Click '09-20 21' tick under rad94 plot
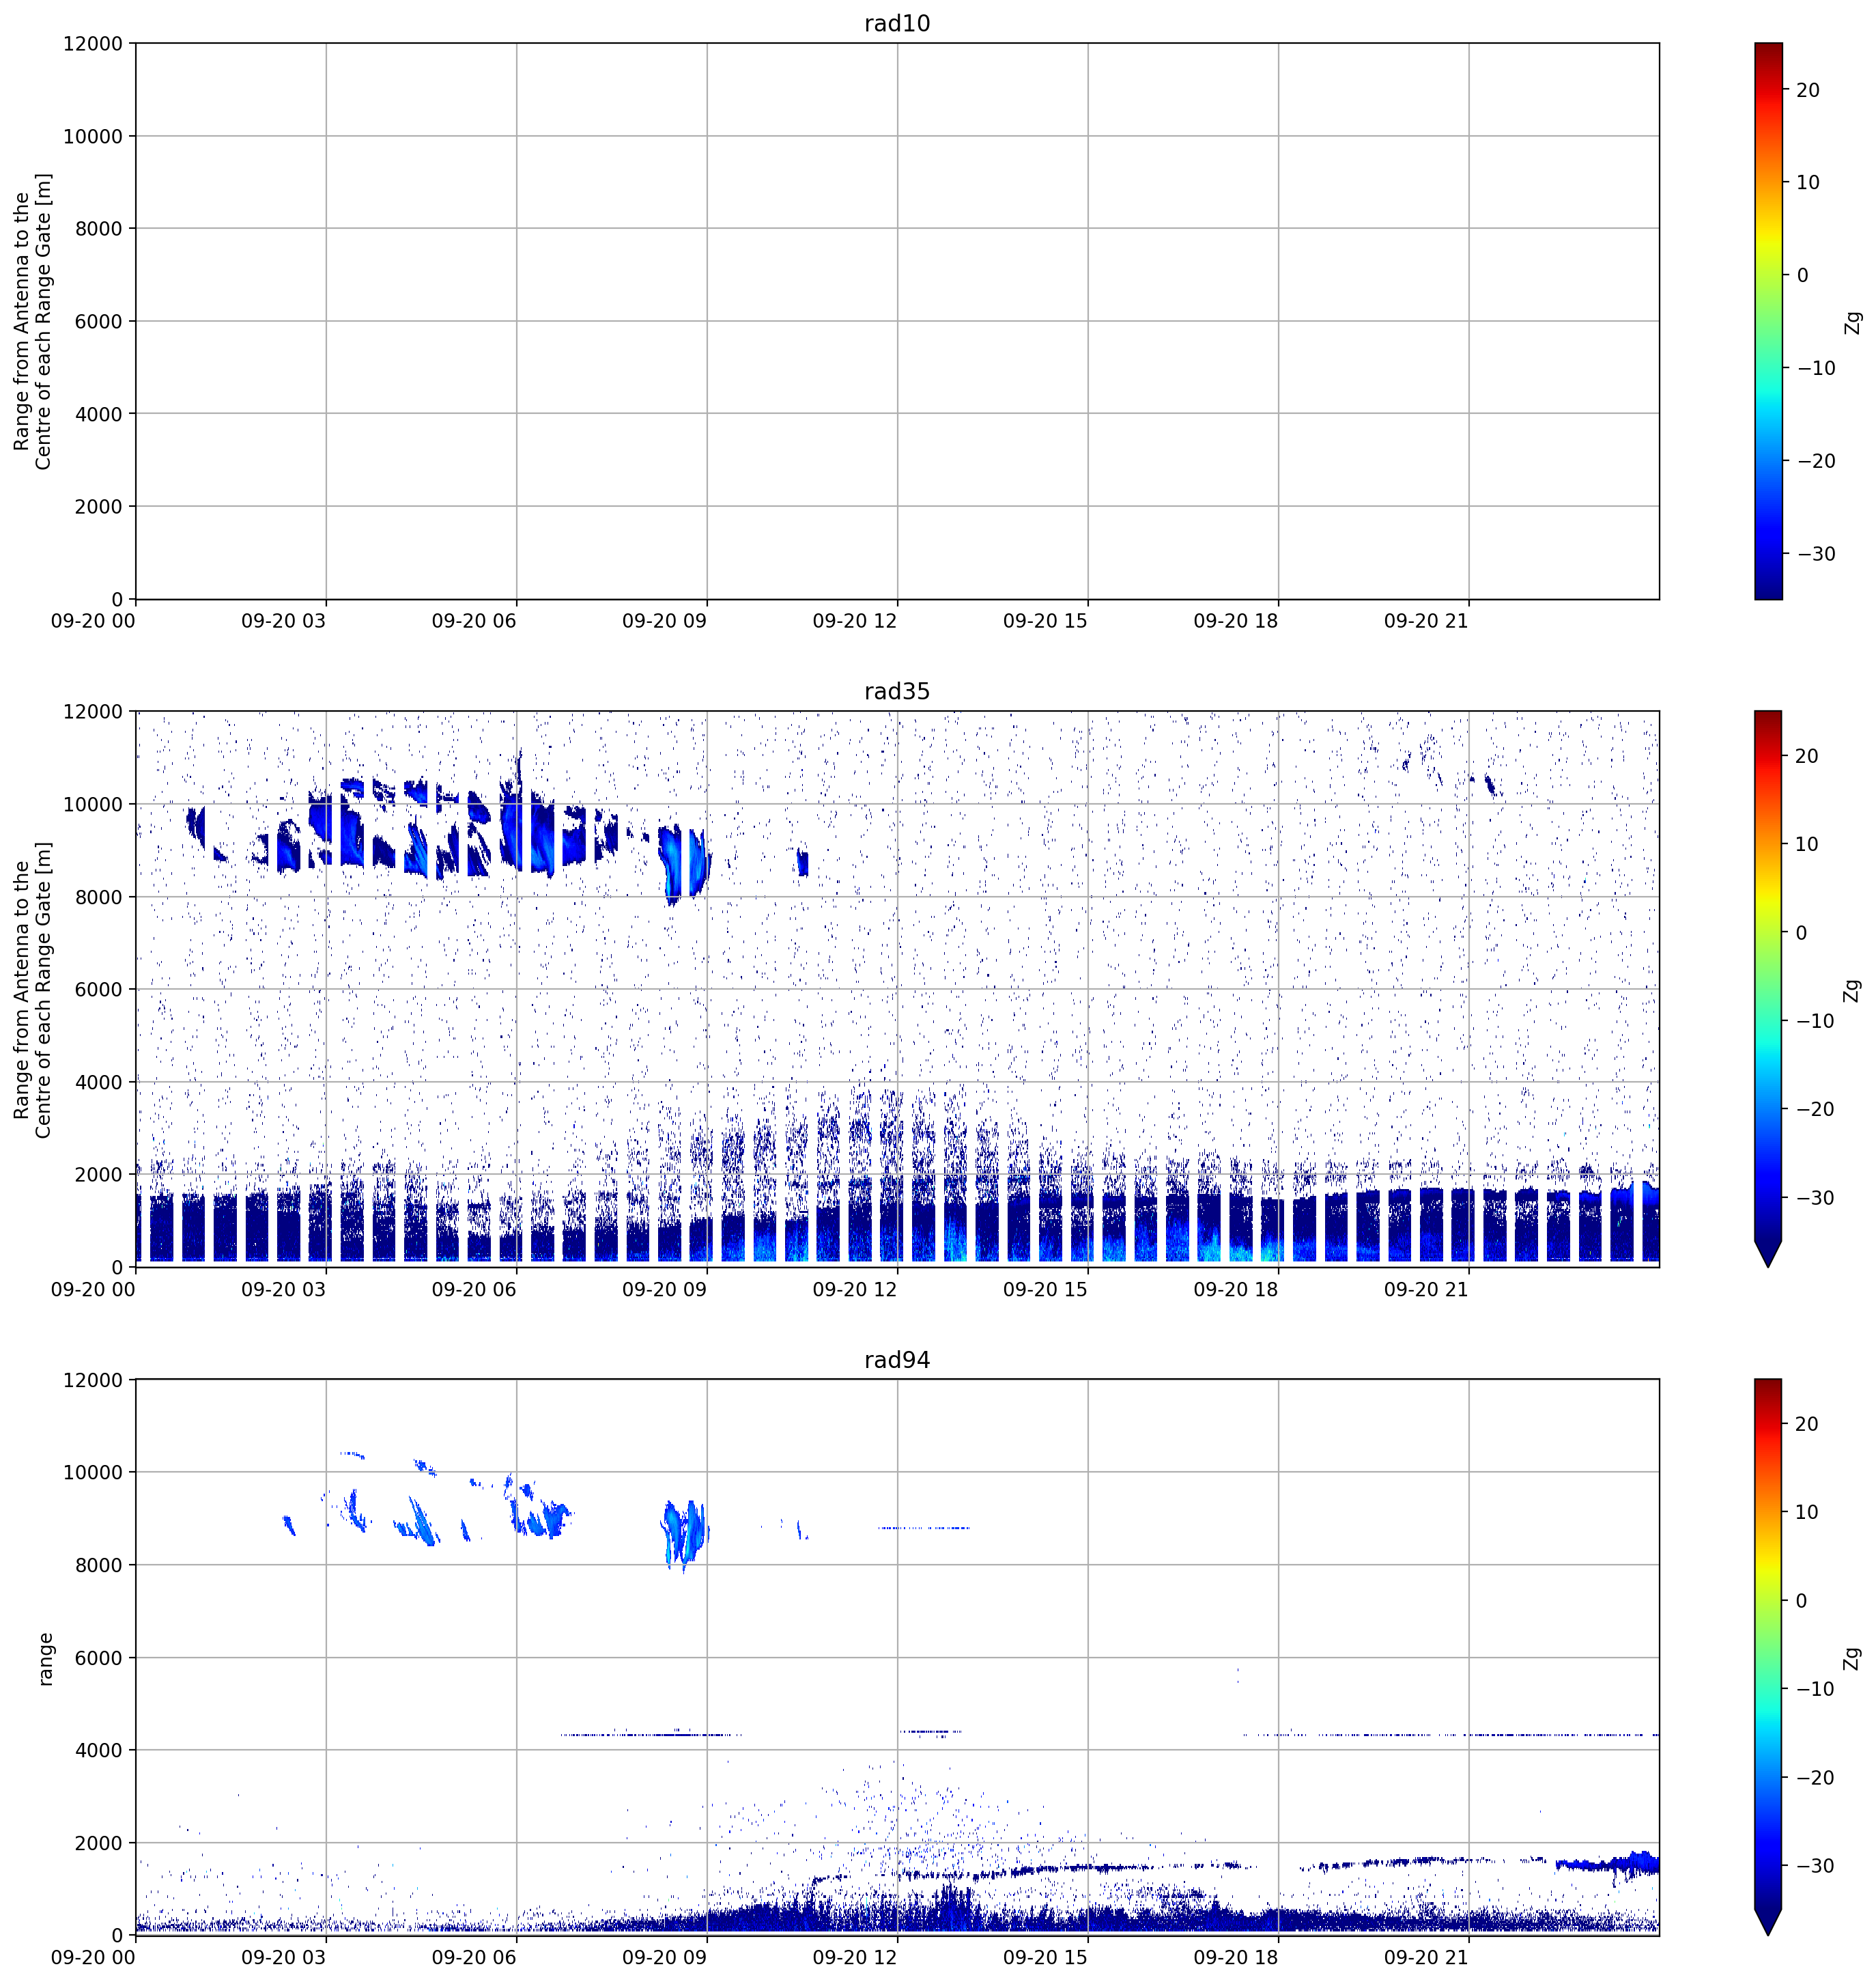1876x1982 pixels. tap(1426, 1957)
